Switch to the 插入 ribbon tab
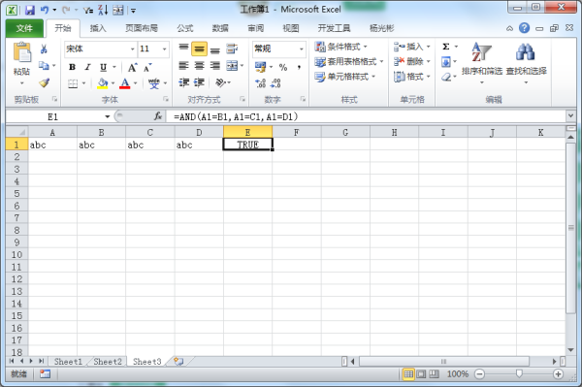This screenshot has width=582, height=387. [x=98, y=28]
